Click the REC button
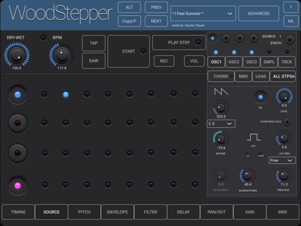Image resolution: width=301 pixels, height=226 pixels. [164, 61]
